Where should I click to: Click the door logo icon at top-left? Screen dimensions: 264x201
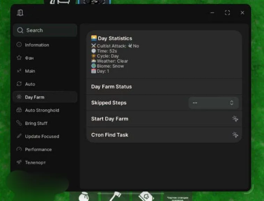[x=20, y=13]
